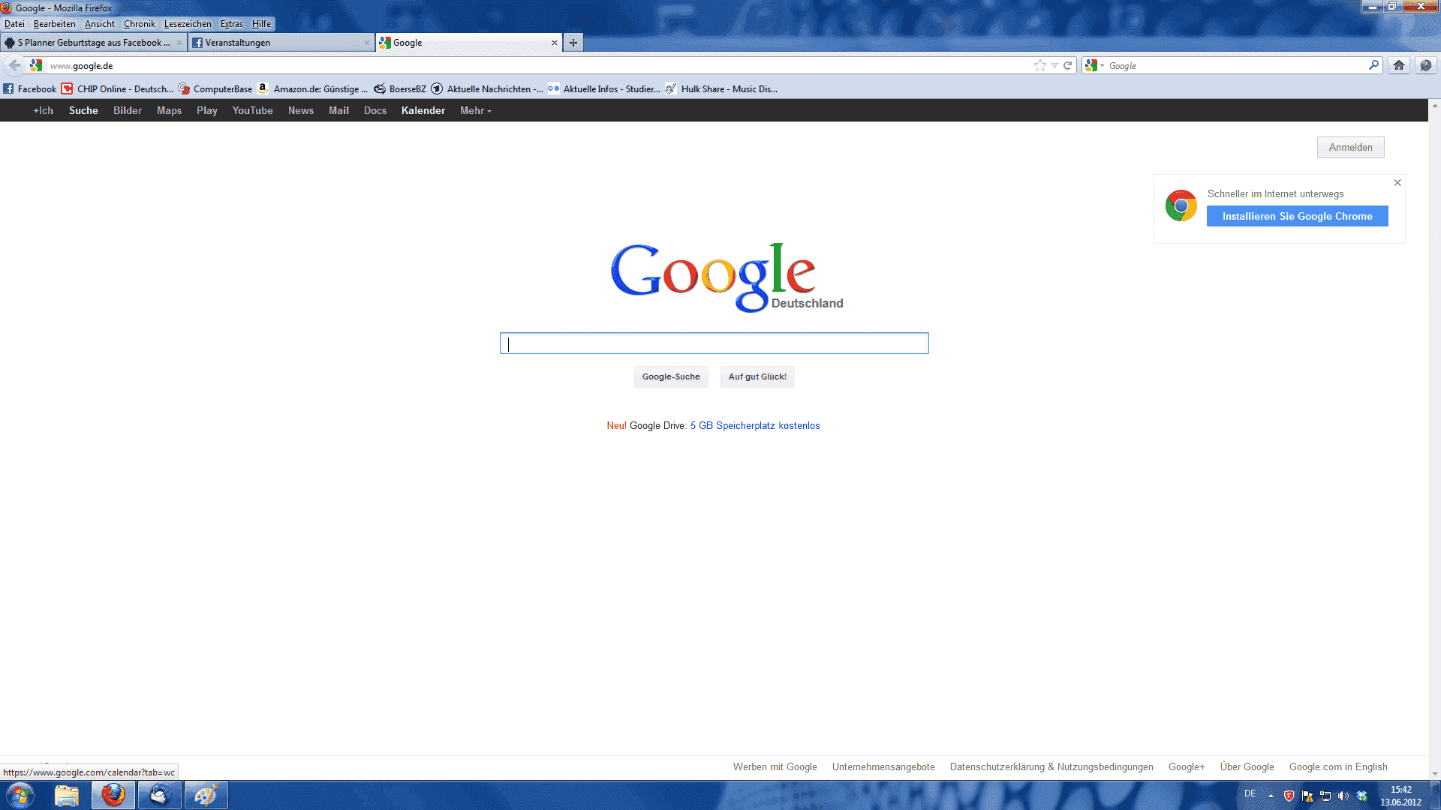The height and width of the screenshot is (810, 1441).
Task: Open Unternehmensangebote footer link
Action: (883, 766)
